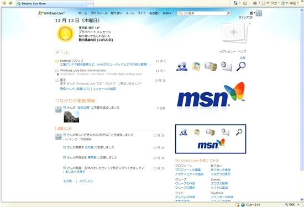Image resolution: width=304 pixels, height=207 pixels.
Task: Open the ツール(O) toolbar menu
Action: pyautogui.click(x=290, y=3)
